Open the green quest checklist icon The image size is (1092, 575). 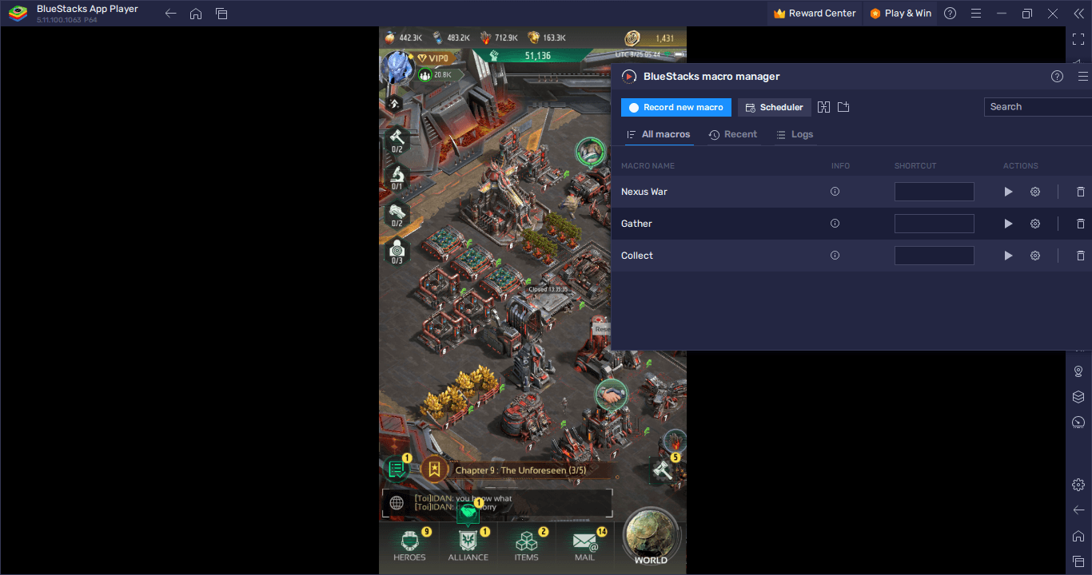coord(397,469)
